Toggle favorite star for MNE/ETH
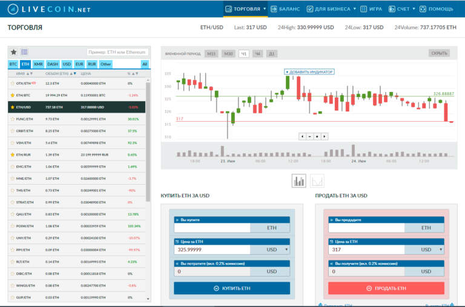Screen dimensions: 465x307 pos(13,178)
